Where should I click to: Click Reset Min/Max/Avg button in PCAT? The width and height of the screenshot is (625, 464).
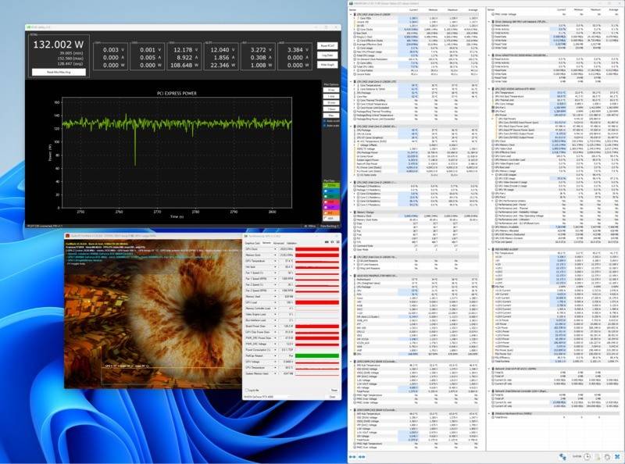point(59,72)
